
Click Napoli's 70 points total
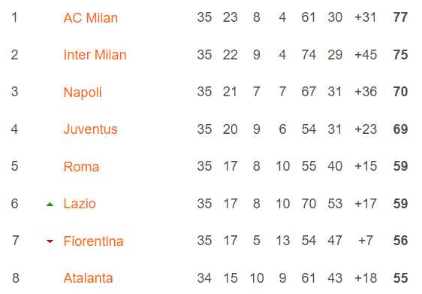click(400, 92)
